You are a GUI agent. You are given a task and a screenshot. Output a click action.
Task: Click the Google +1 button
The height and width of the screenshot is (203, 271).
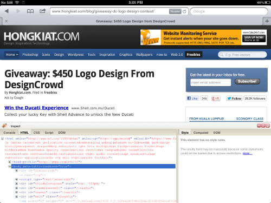click(x=216, y=99)
